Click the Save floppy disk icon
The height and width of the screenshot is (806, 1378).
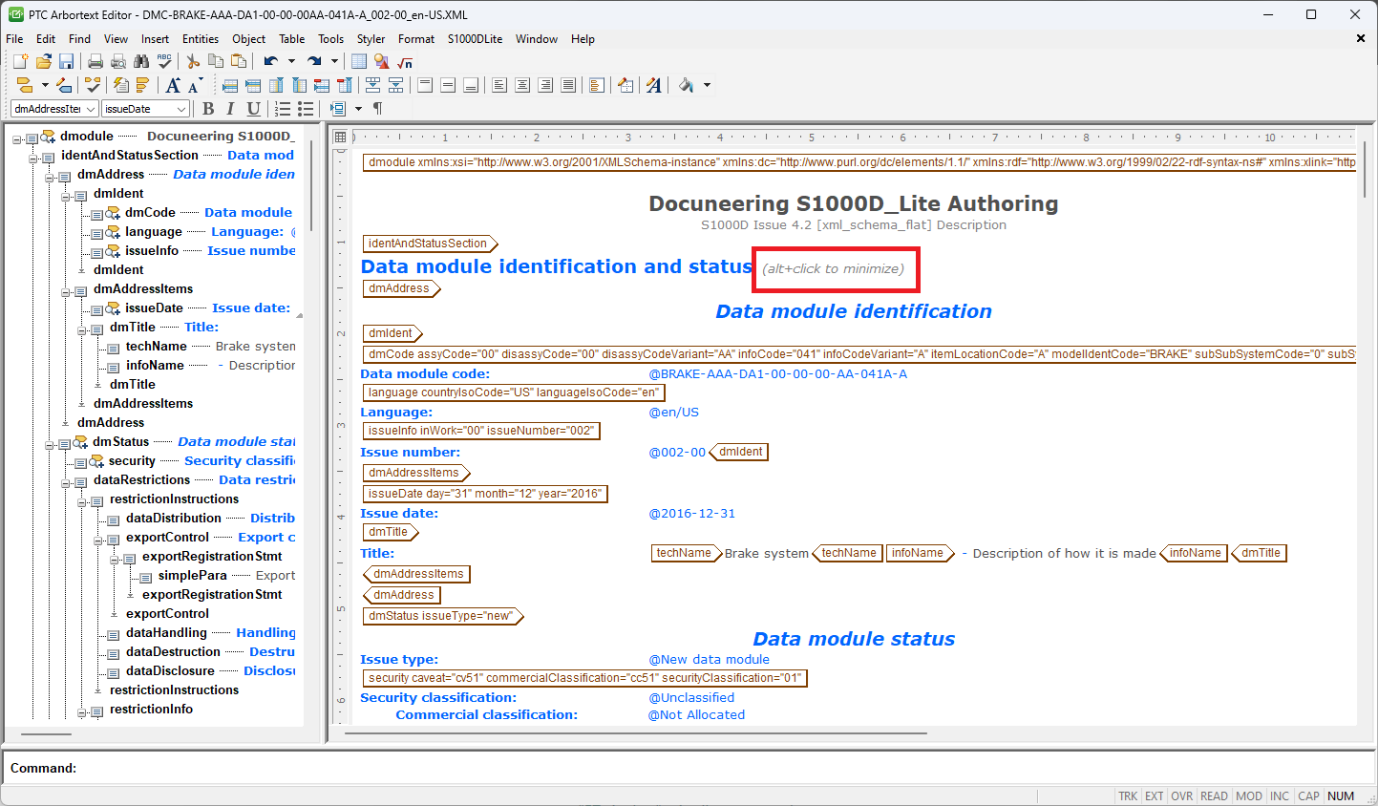[x=66, y=61]
